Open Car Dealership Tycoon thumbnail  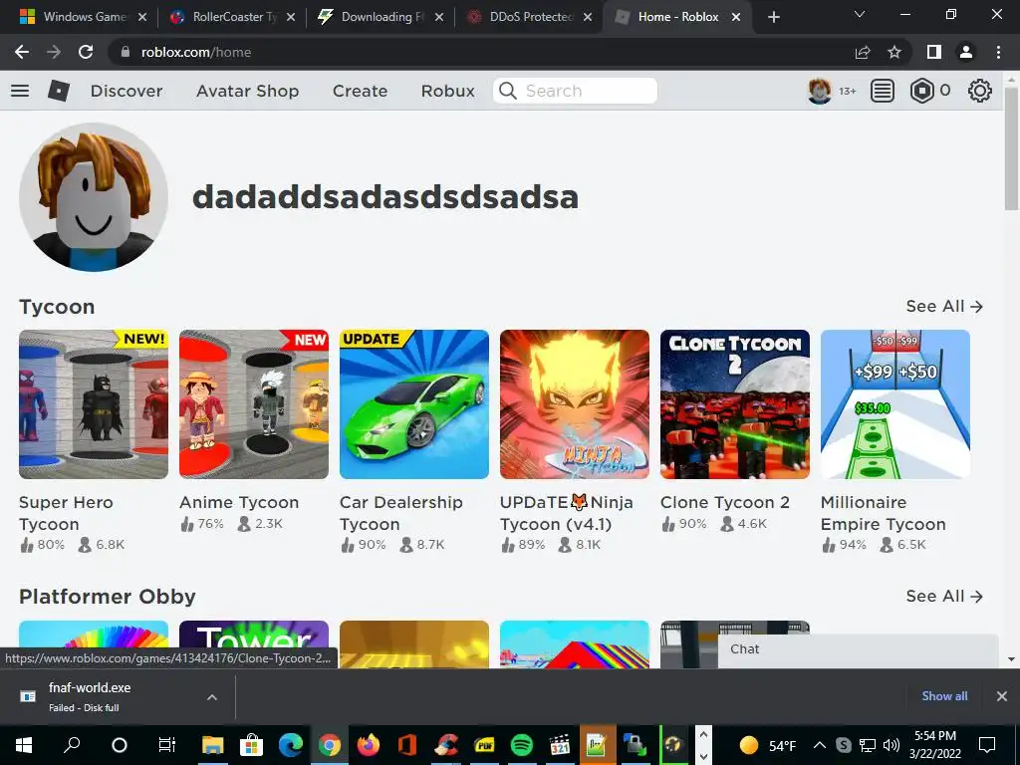tap(414, 404)
